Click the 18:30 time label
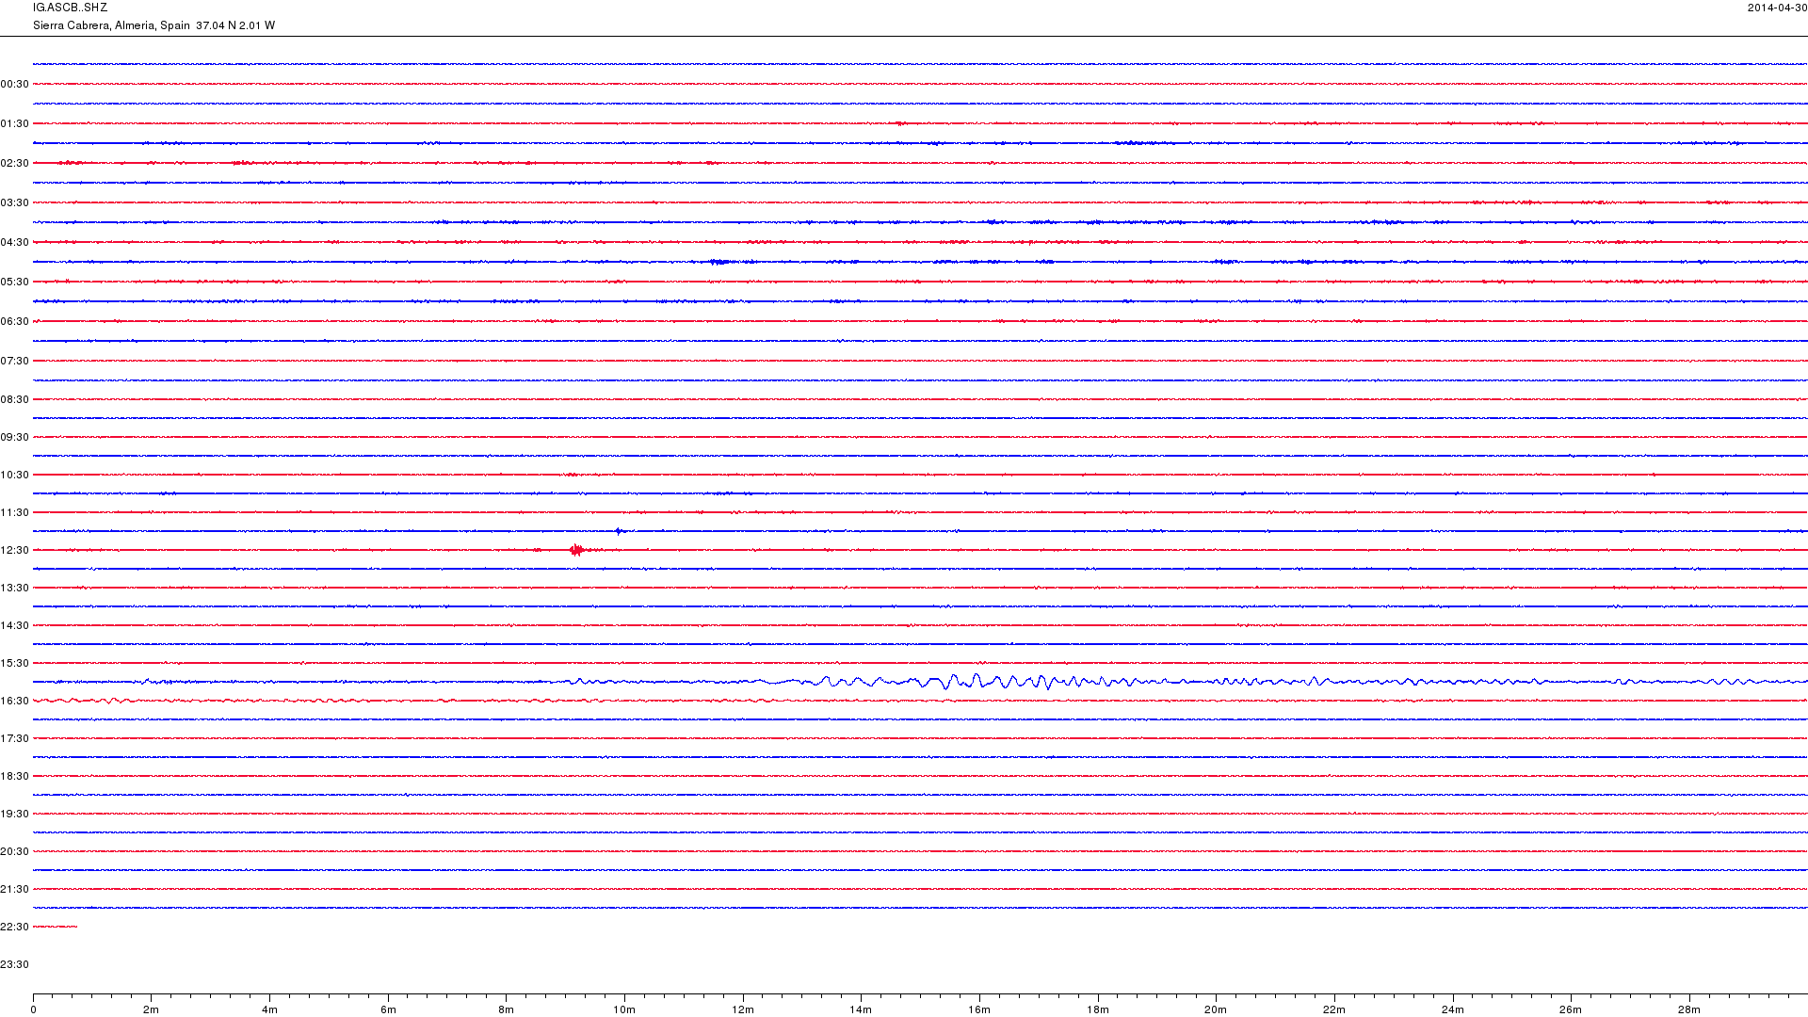 pos(15,776)
